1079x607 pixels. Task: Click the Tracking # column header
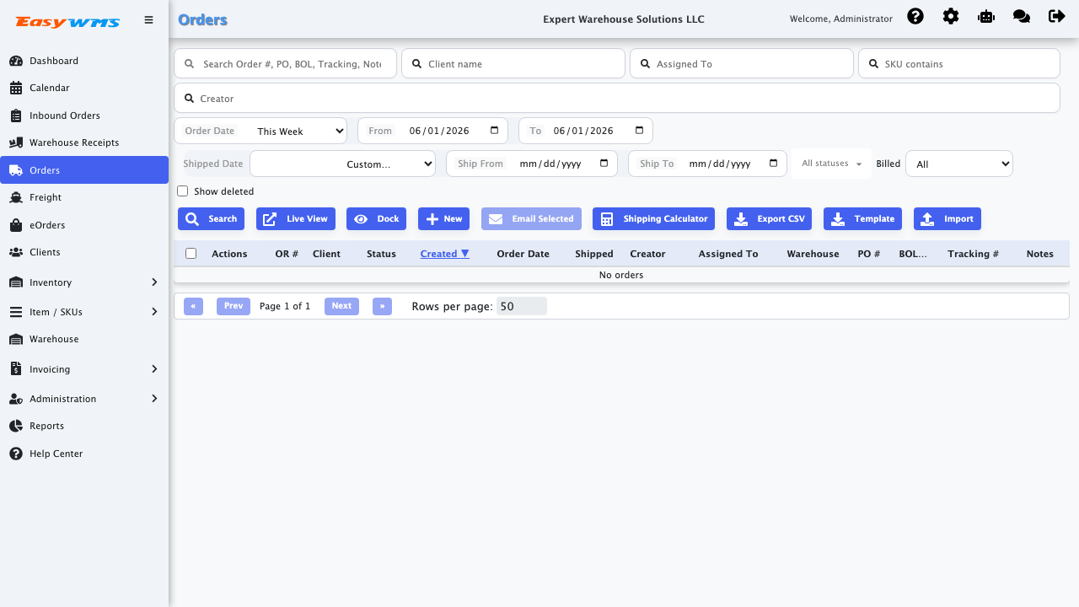(973, 254)
